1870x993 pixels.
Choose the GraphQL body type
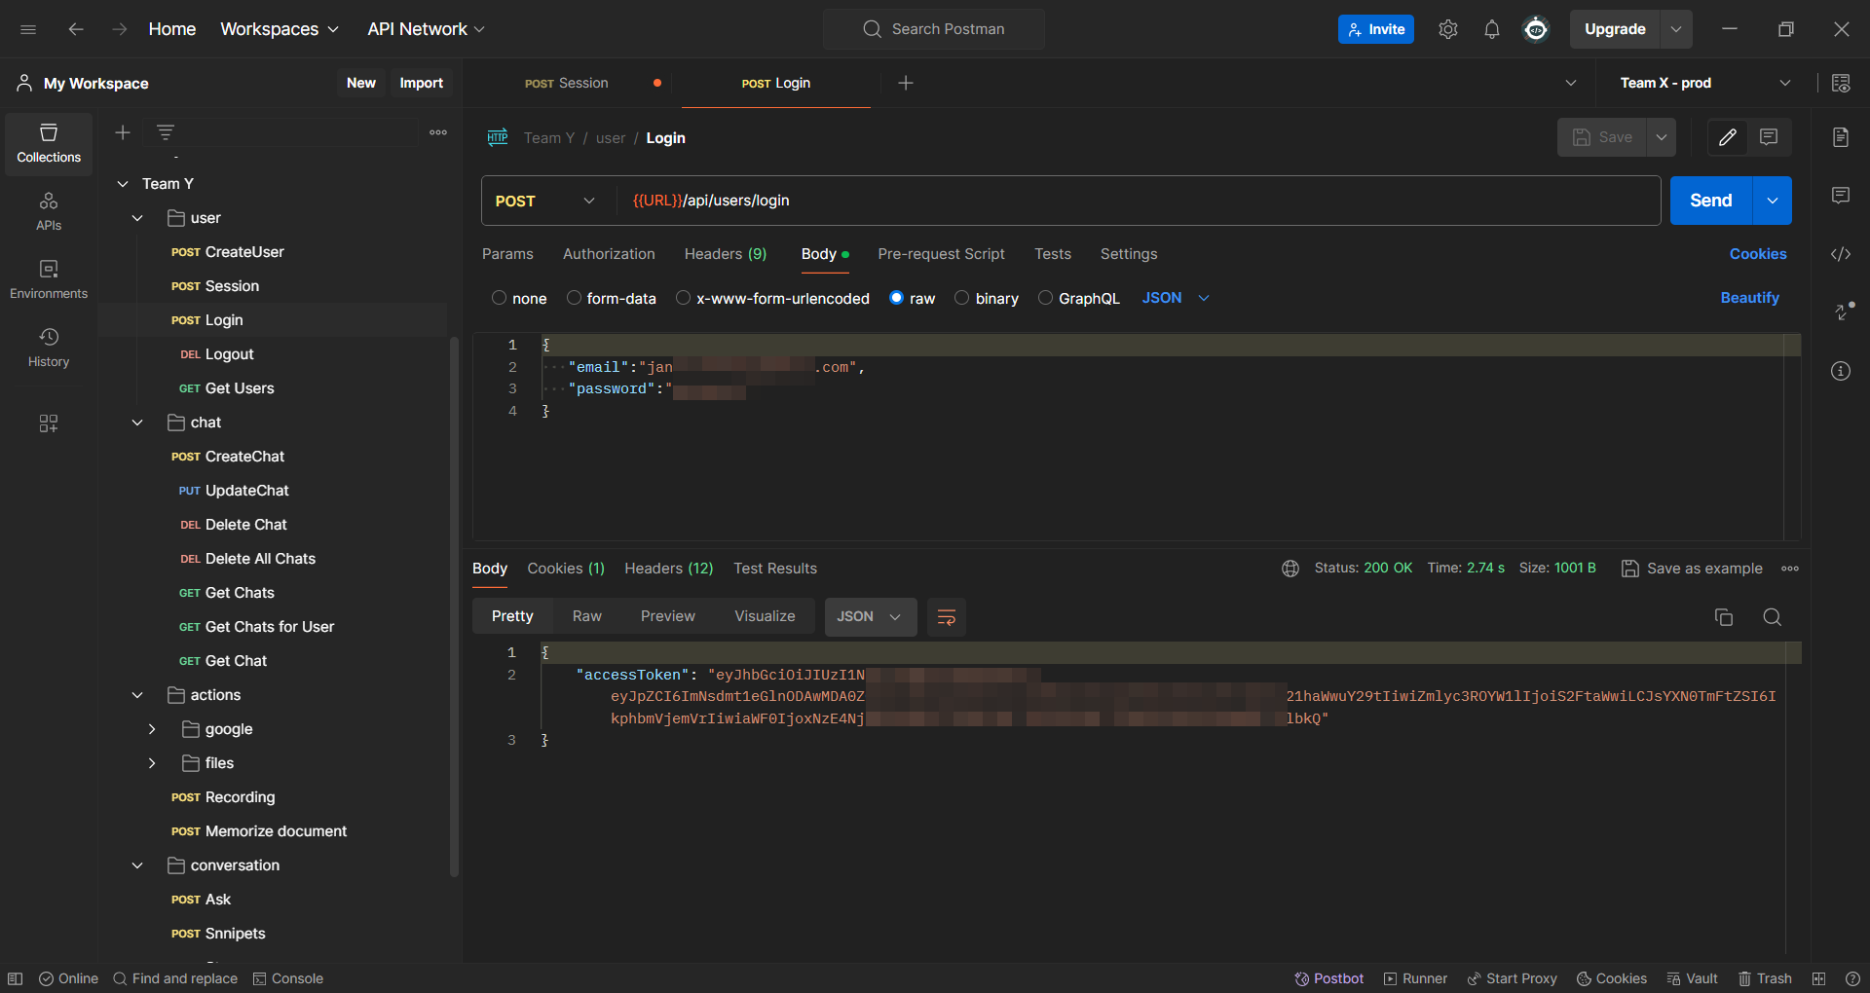pyautogui.click(x=1045, y=298)
